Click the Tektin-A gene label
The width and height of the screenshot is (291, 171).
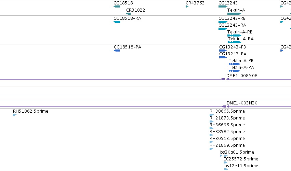(236, 10)
